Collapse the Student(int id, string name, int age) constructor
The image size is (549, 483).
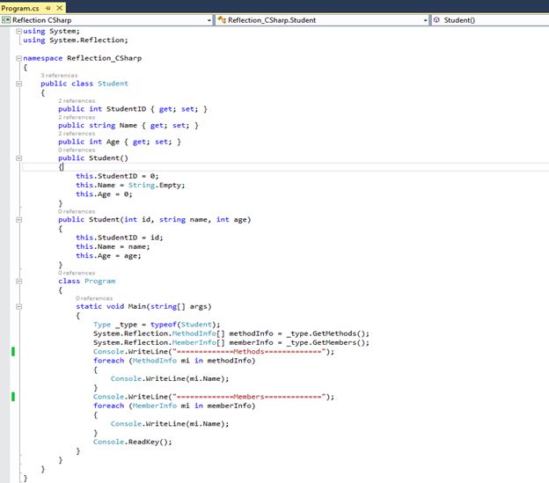[18, 219]
